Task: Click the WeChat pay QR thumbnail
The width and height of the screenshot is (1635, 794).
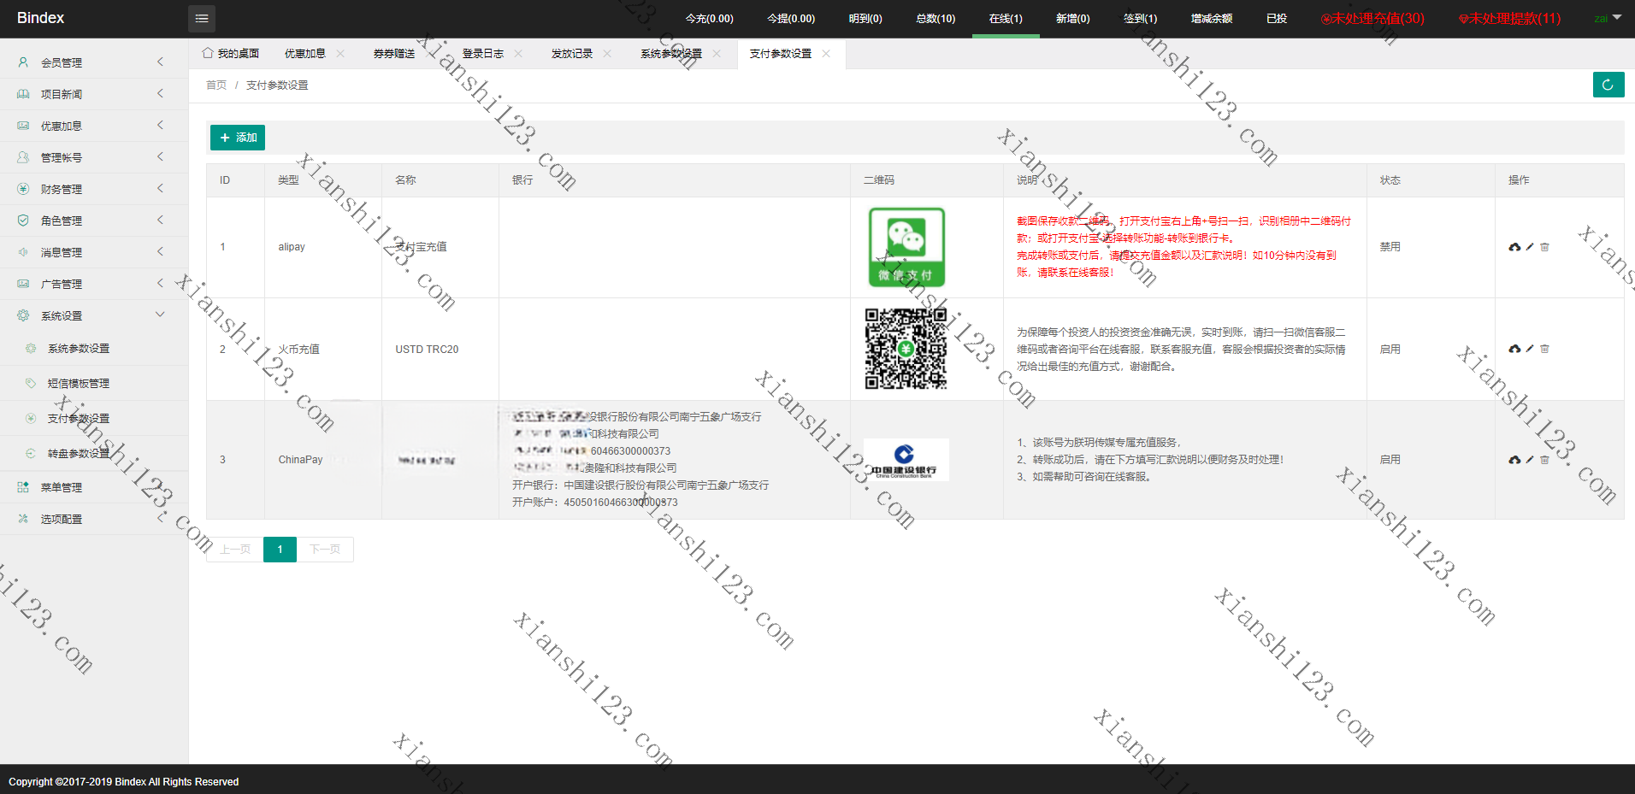Action: pos(906,247)
